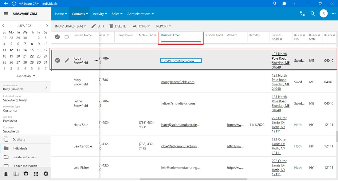Expand the INDIVIDUALS (266) dropdown

[x=70, y=26]
